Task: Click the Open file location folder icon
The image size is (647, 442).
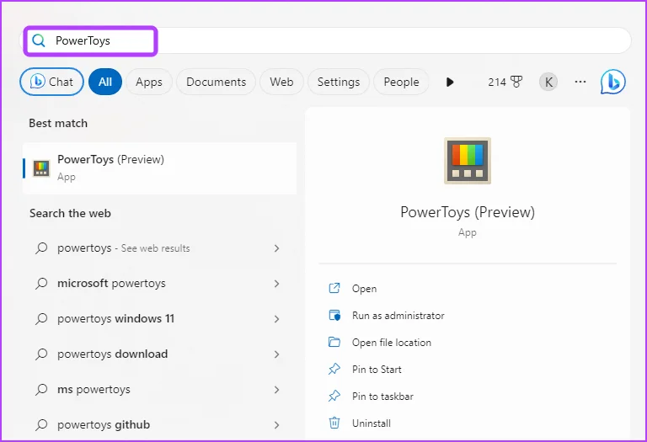Action: (x=334, y=342)
